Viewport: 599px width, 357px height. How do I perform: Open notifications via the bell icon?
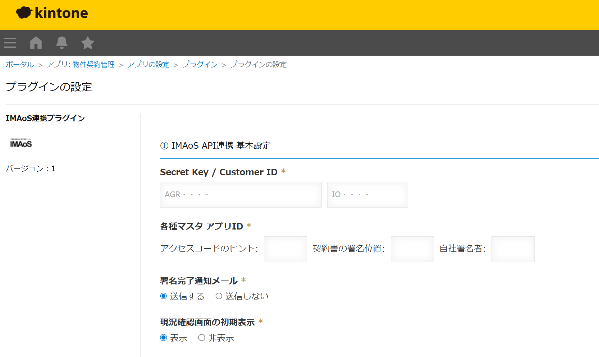(61, 43)
